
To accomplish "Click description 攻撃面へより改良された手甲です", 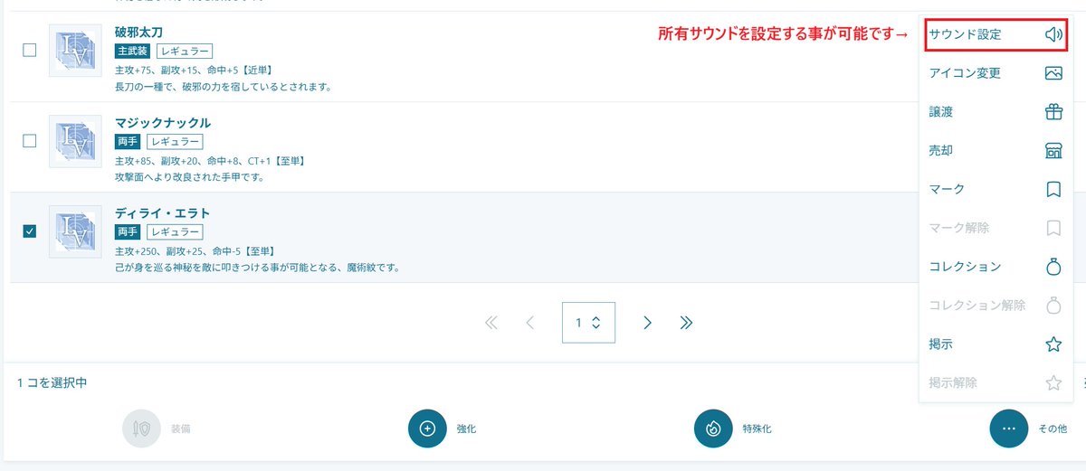I will coord(190,177).
